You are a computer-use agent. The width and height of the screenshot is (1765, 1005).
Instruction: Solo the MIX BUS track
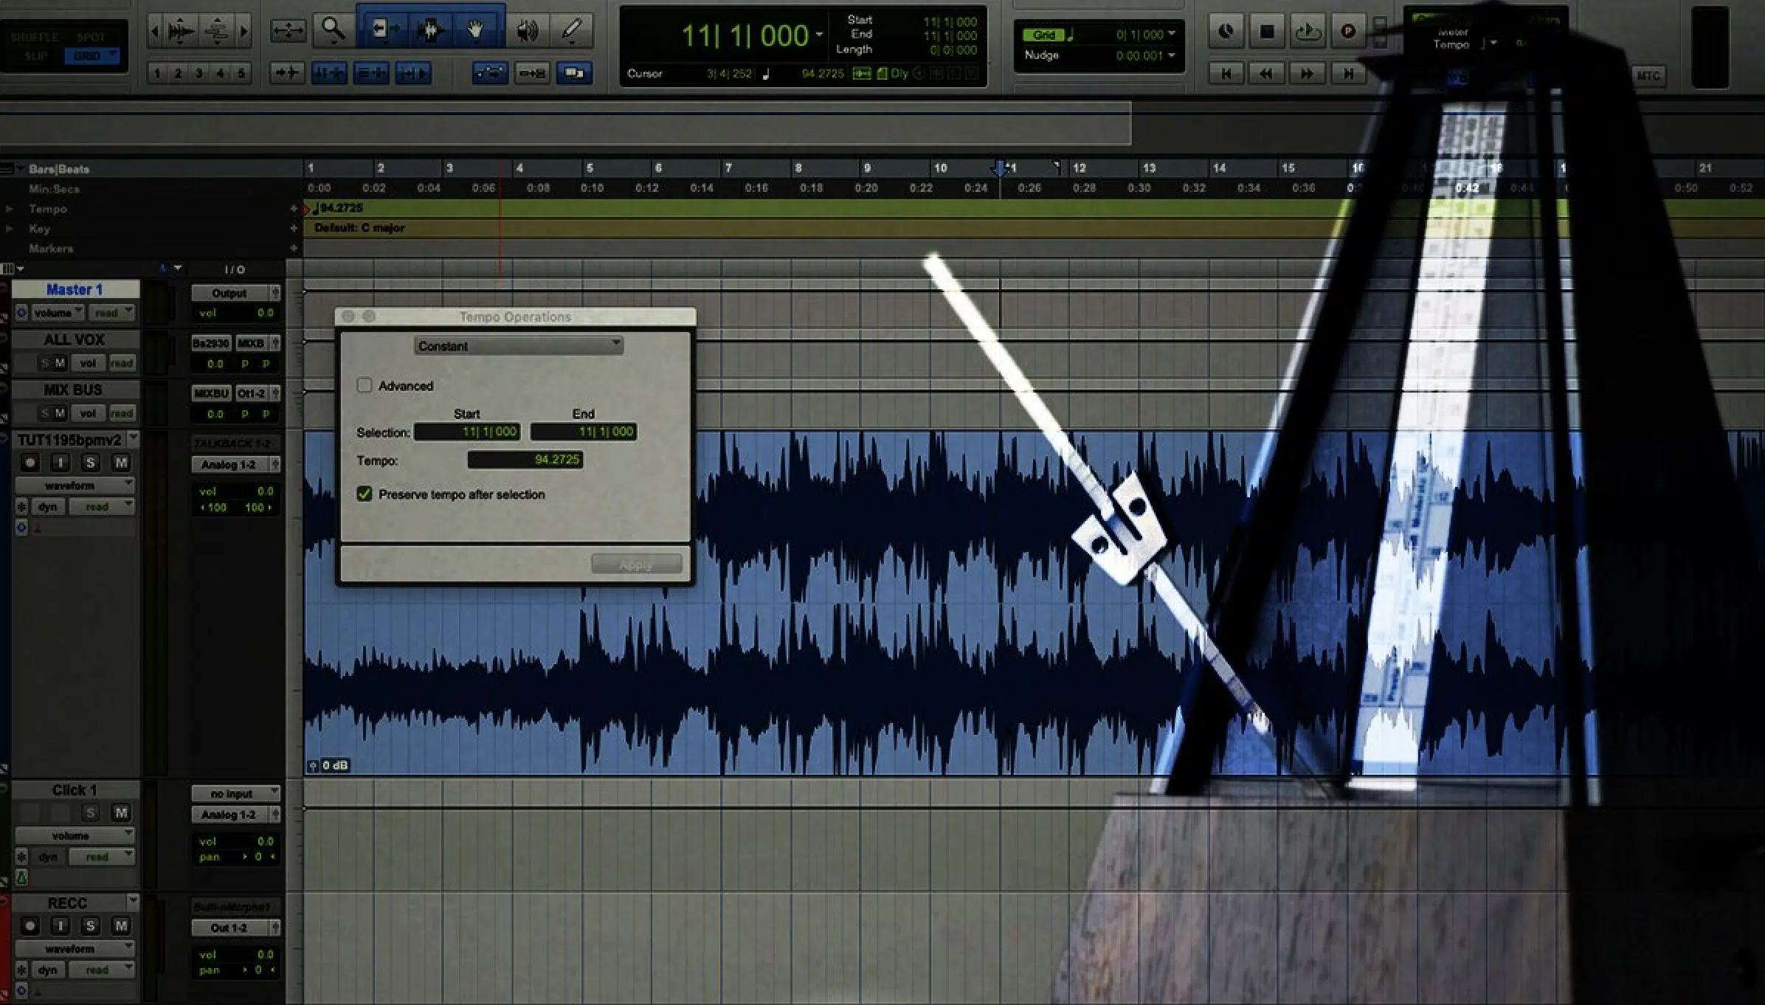pyautogui.click(x=45, y=413)
